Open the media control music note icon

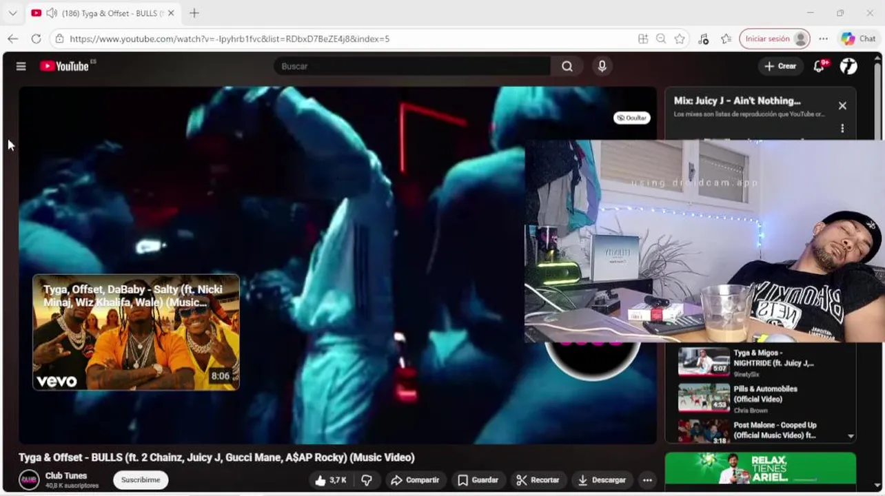coord(703,39)
